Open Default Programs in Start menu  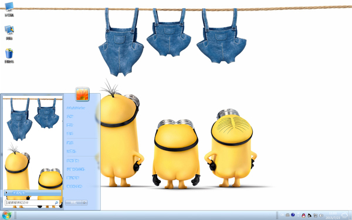click(x=73, y=178)
